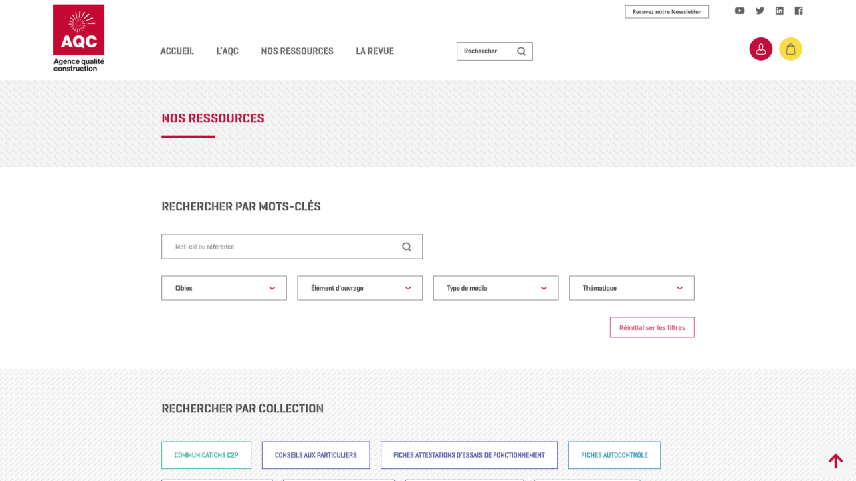Open the Facebook page icon
This screenshot has width=856, height=481.
pyautogui.click(x=798, y=11)
